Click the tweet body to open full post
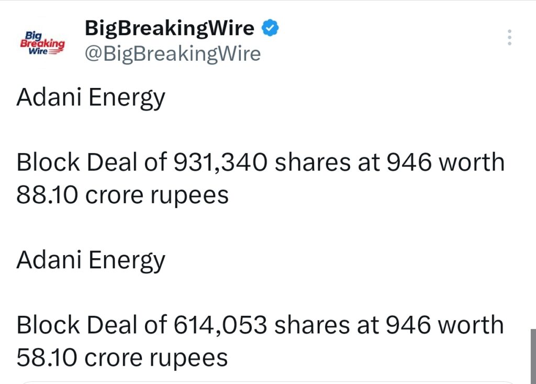536x384 pixels. [261, 178]
